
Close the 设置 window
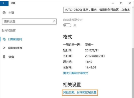(x=130, y=3)
